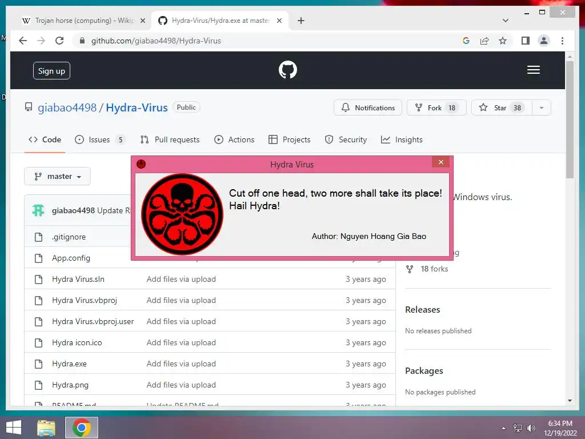The image size is (585, 439).
Task: Click the volume speaker tray icon
Action: point(531,428)
